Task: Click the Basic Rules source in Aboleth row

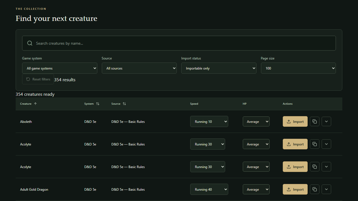Action: click(128, 122)
